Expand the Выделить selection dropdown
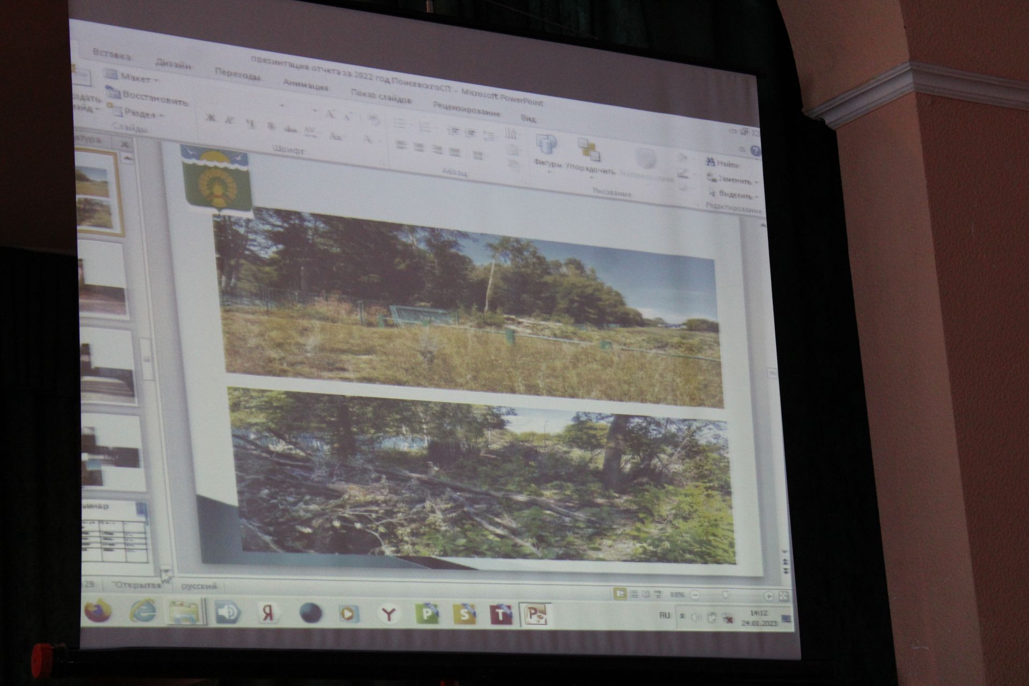This screenshot has width=1029, height=686. click(734, 195)
